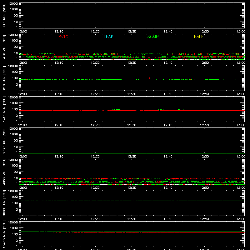
Task: Click 12:40 time label below 2695 MHz plot
Action: (168, 157)
